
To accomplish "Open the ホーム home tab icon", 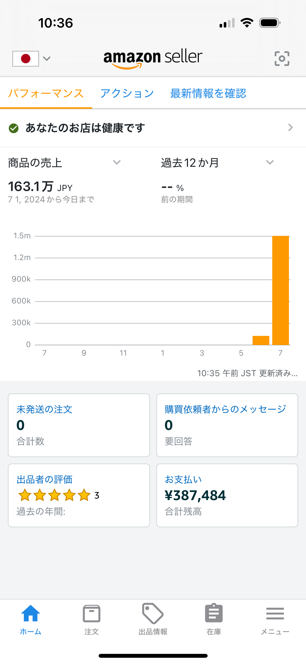I will point(31,613).
